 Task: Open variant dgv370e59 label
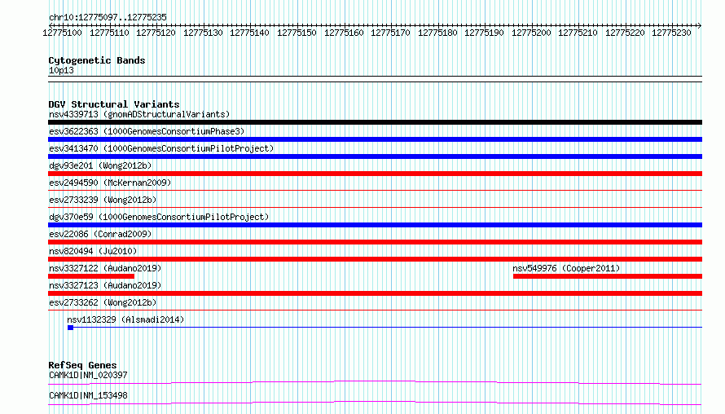[x=159, y=217]
